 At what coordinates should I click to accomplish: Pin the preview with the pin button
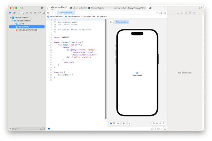click(111, 22)
